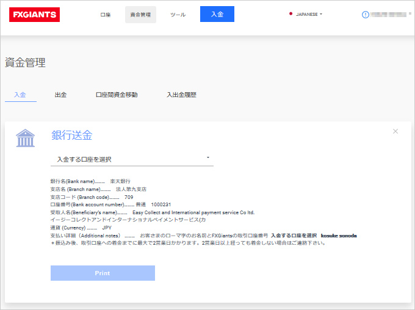Click the branch code 709
Viewport: 415px width, 310px height.
click(x=129, y=197)
